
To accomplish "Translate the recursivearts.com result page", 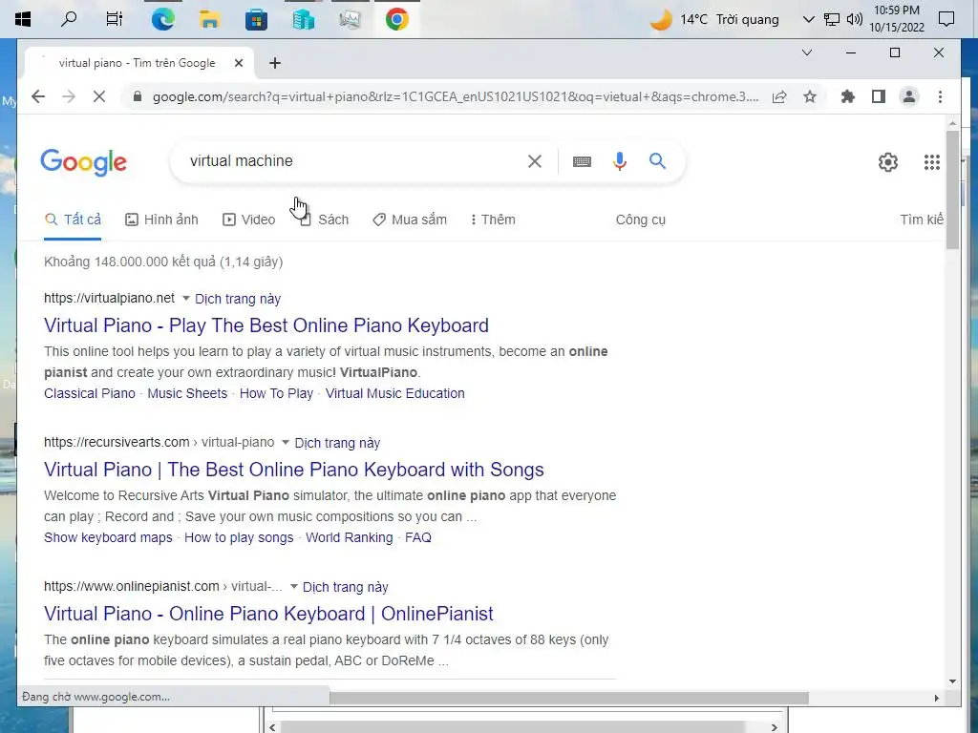I will [337, 443].
